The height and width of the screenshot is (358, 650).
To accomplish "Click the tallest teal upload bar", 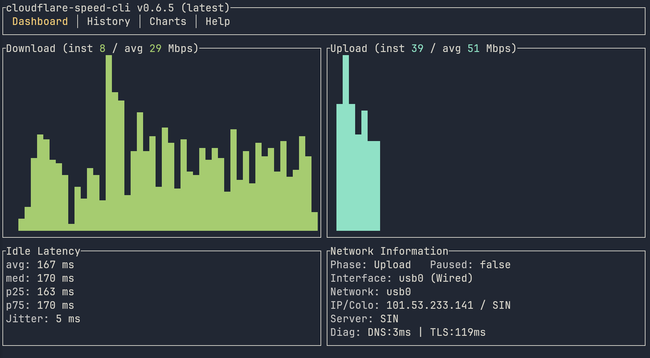I will click(346, 143).
